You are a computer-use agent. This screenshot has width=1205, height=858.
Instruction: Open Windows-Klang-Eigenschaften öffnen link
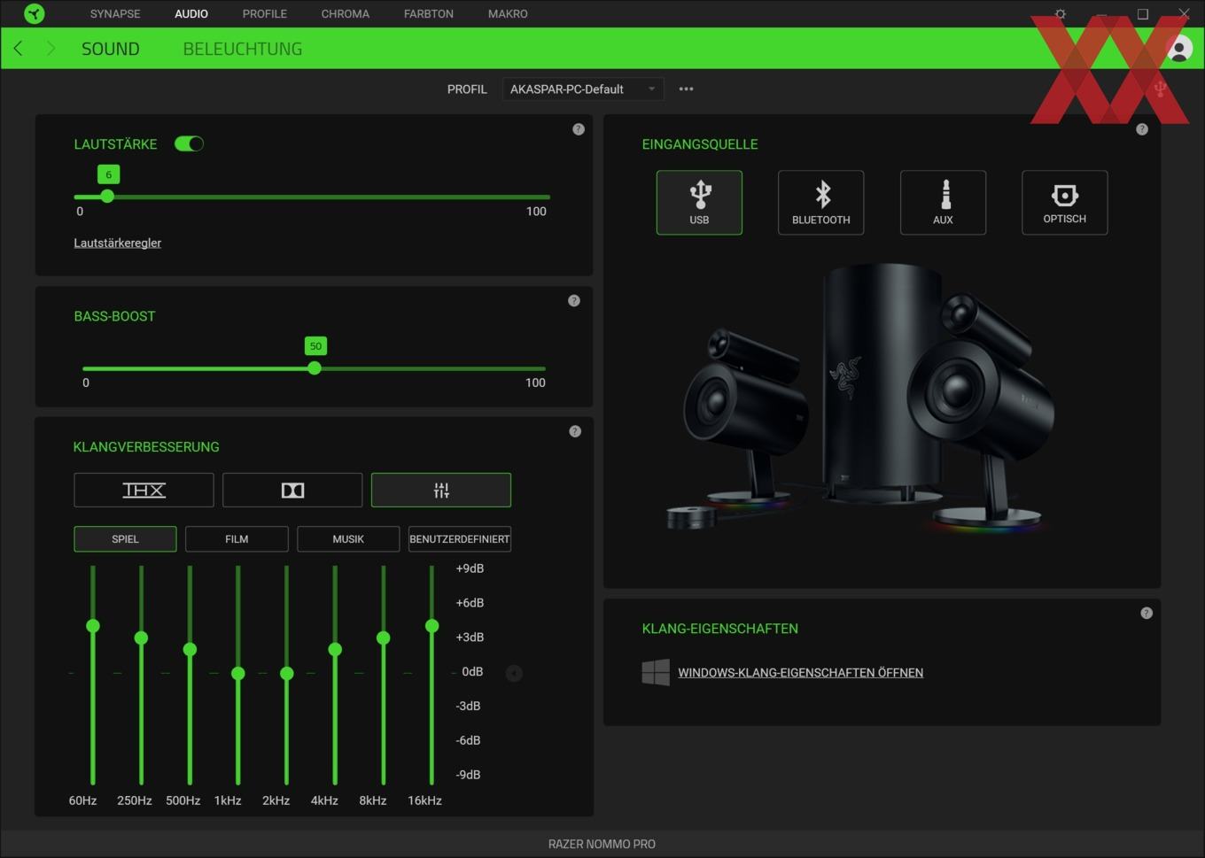800,673
